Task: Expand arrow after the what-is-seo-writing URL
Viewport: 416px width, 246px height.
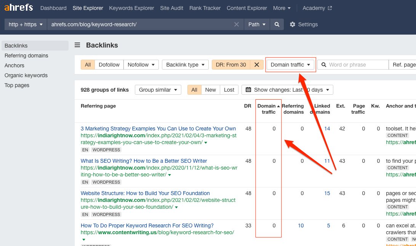Action: click(x=170, y=175)
